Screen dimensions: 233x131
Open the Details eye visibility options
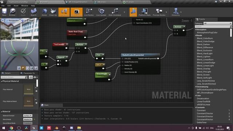click(35, 77)
